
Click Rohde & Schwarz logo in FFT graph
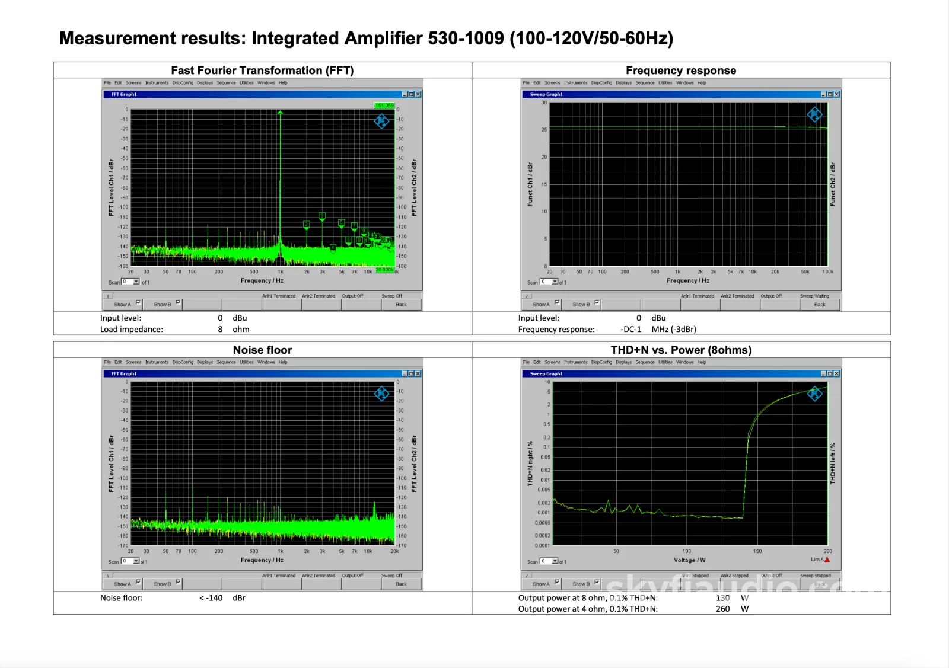click(381, 122)
